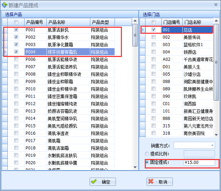
Task: Open the 销售方式 dropdown list
Action: point(212,145)
